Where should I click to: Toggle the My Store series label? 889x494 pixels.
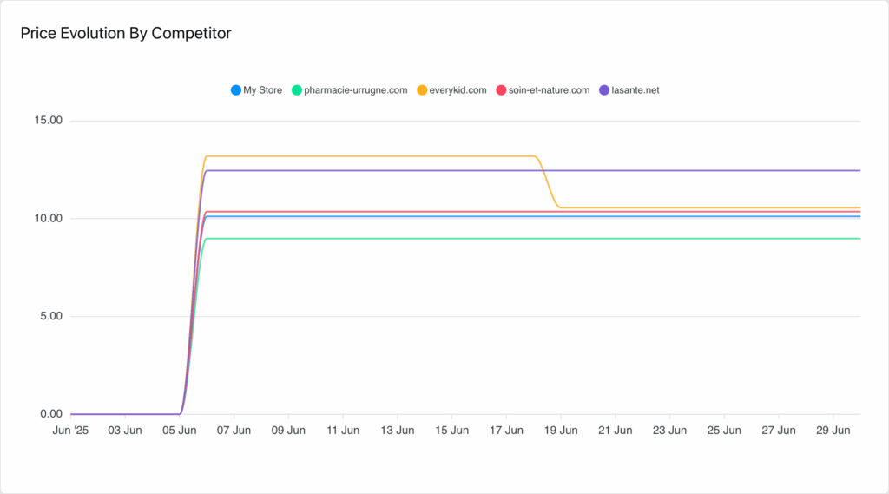[262, 90]
